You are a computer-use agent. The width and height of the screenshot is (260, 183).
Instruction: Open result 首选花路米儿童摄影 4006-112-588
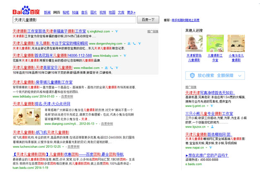click(x=52, y=55)
